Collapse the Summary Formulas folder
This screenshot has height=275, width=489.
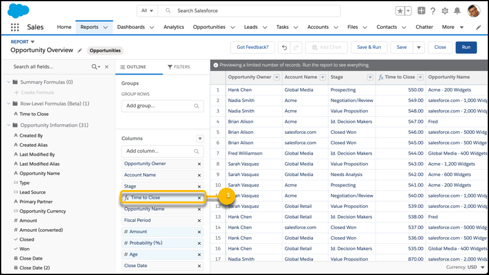(x=9, y=82)
